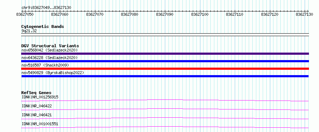Click the red nsv516587 variant bar
The image size is (319, 132).
click(165, 69)
